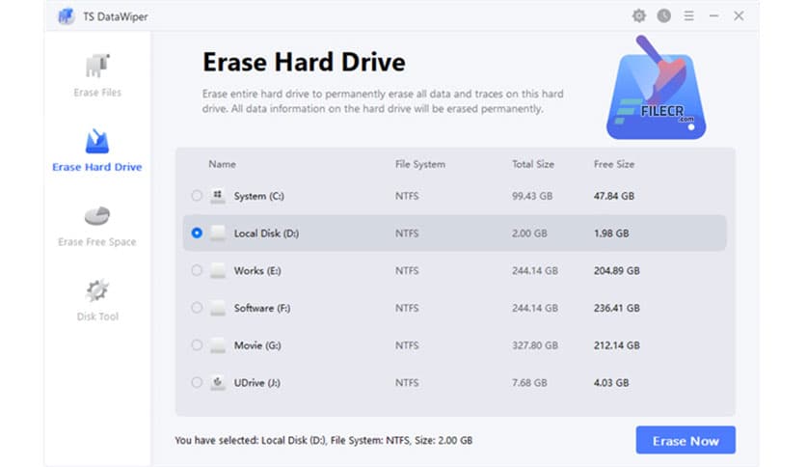Click the 4.03 GB free size value
The image size is (806, 467).
point(611,383)
